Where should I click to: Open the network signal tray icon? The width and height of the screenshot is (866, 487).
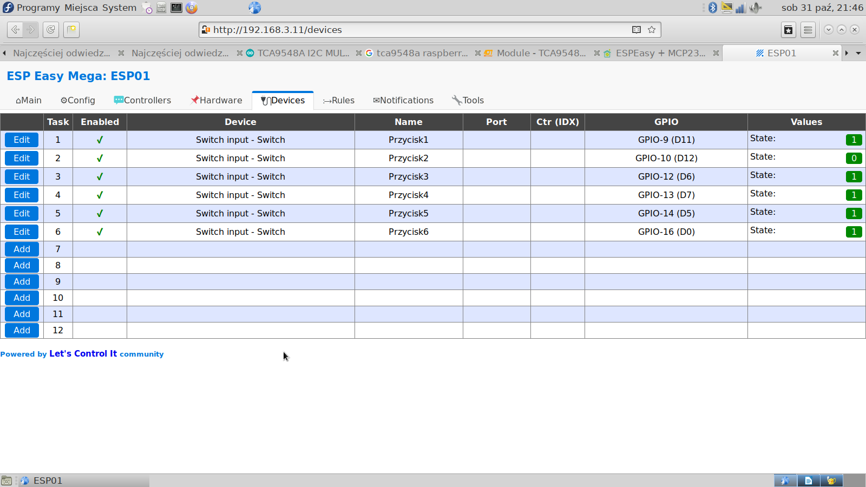click(740, 8)
